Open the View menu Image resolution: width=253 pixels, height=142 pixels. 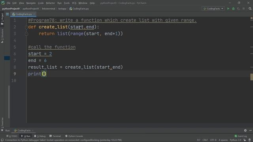21,3
